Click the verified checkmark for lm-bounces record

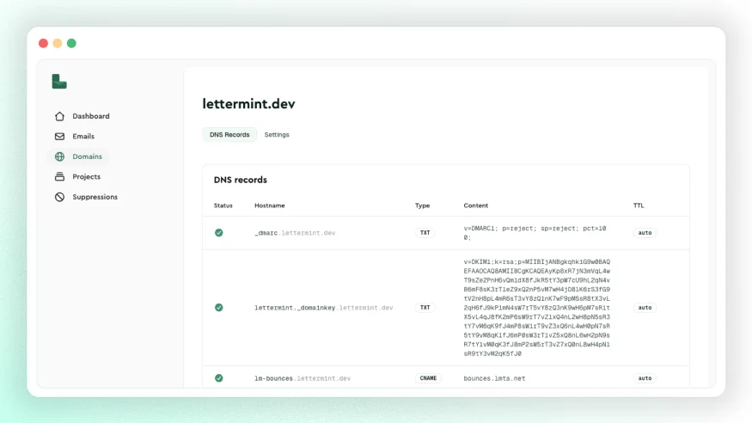point(218,378)
